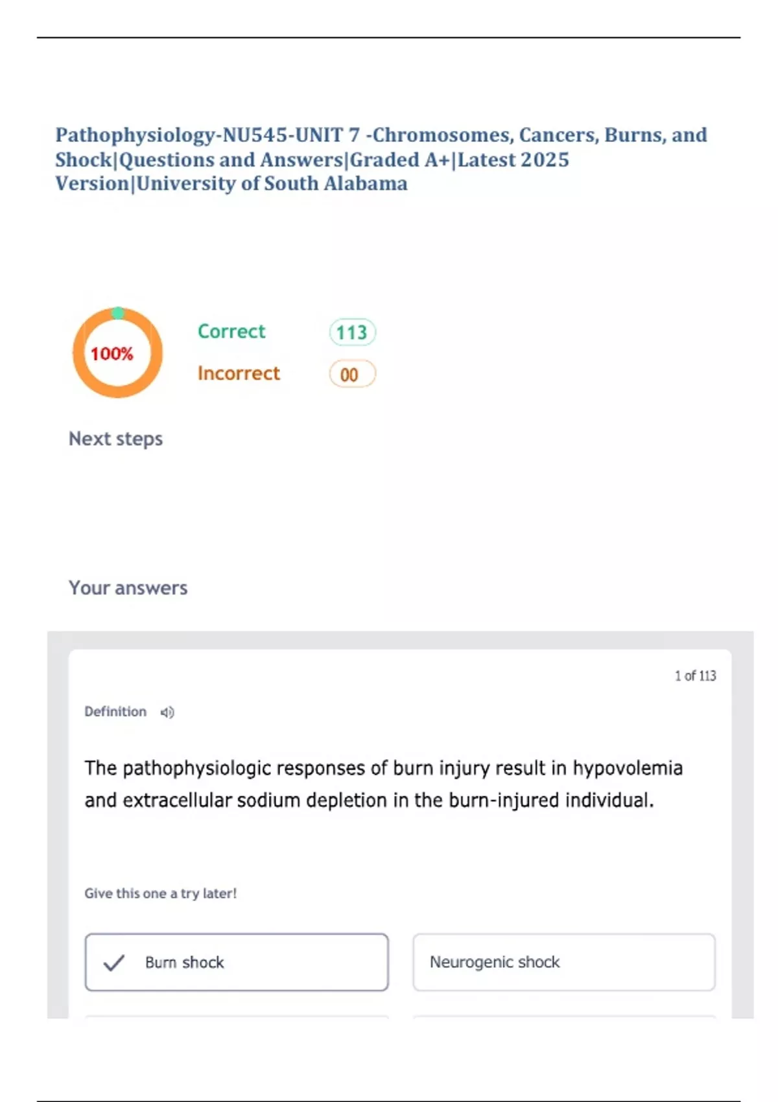Image resolution: width=778 pixels, height=1102 pixels.
Task: Select the green Correct label
Action: (x=231, y=331)
